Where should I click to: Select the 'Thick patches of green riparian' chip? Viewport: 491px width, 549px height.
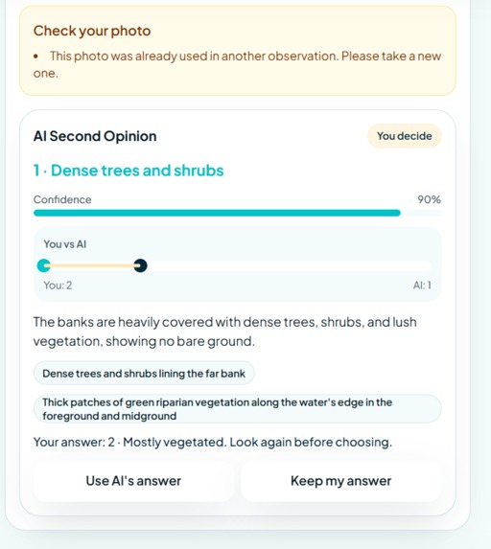coord(237,409)
